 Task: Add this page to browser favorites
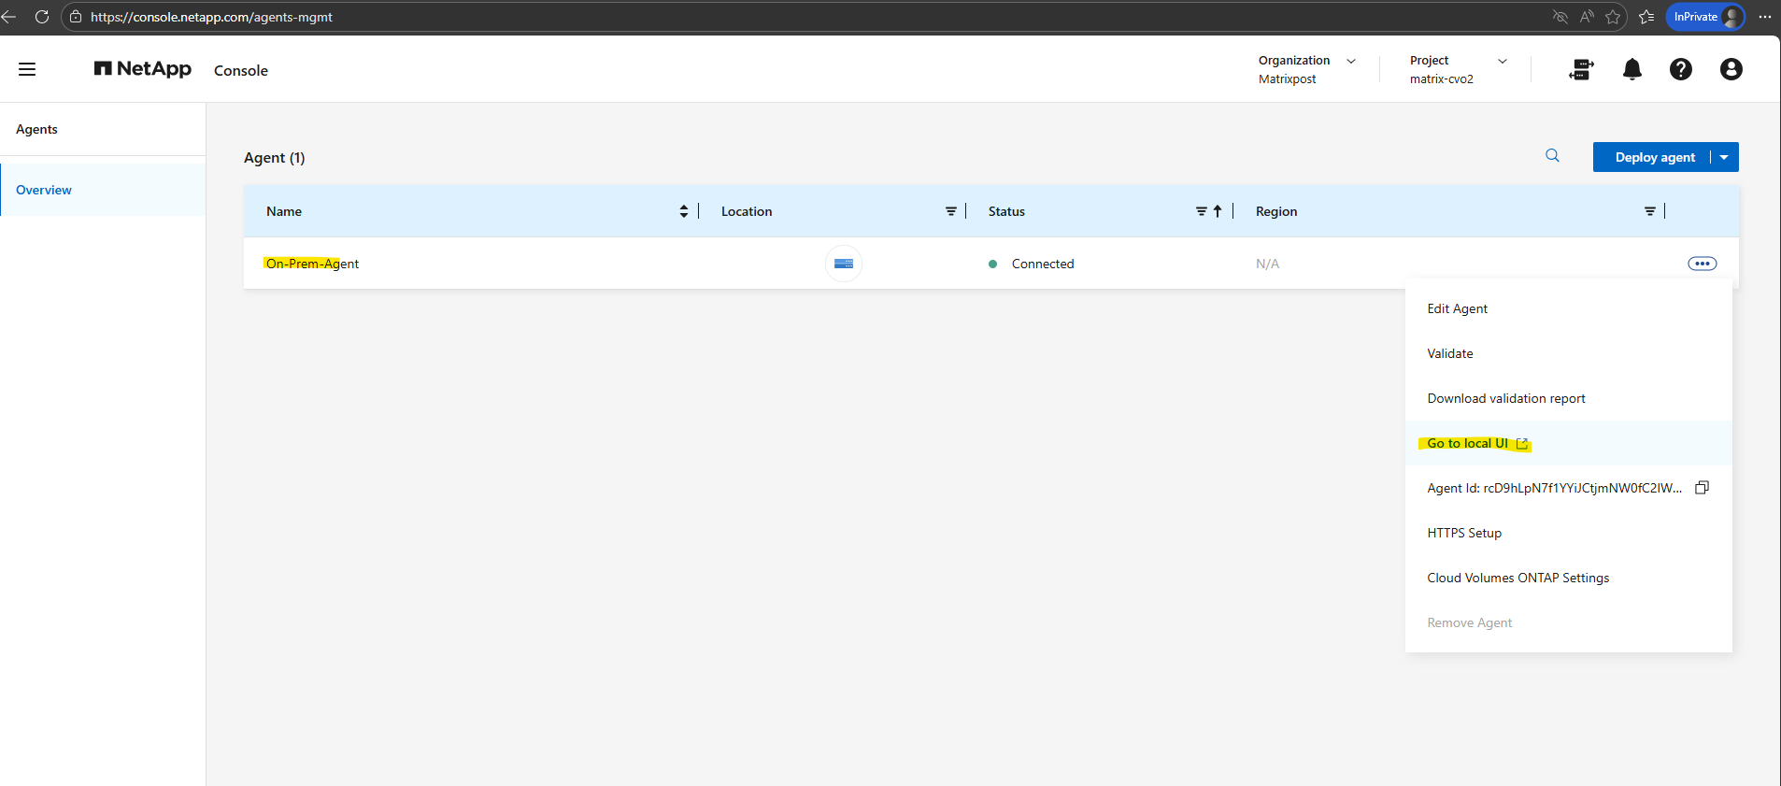point(1613,17)
